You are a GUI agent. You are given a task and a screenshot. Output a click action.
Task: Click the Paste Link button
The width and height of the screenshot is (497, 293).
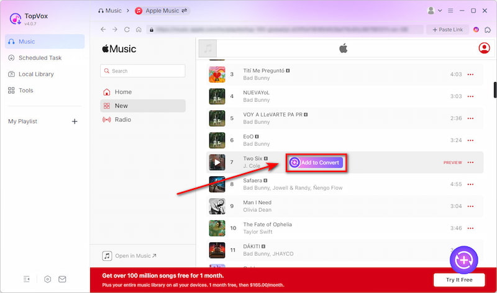(x=446, y=29)
